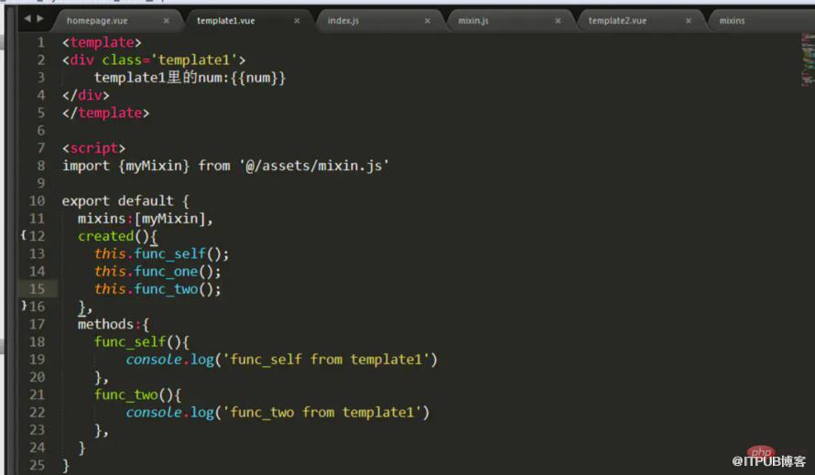Click the func_self(){ method definition
The width and height of the screenshot is (815, 475).
(x=142, y=342)
